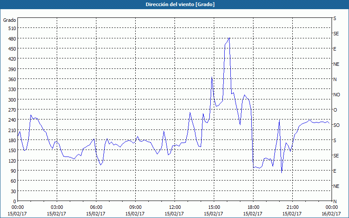The height and width of the screenshot is (218, 349).
Task: Click the 120 y-axis tick label
Action: (x=12, y=160)
